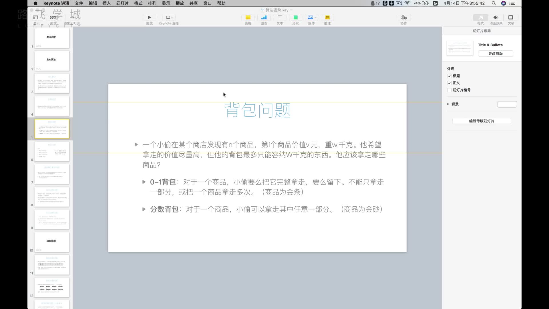Screen dimensions: 549x309
Task: Open the View options toolbar button
Action: [x=37, y=17]
